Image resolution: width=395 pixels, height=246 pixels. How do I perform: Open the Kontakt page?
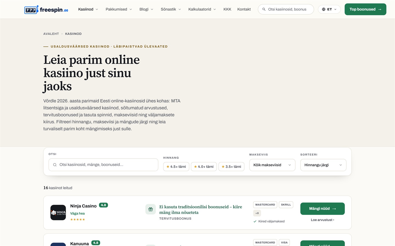click(244, 9)
